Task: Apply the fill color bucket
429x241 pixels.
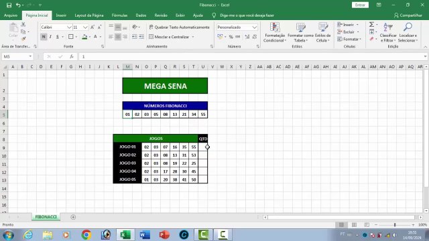Action: 85,37
